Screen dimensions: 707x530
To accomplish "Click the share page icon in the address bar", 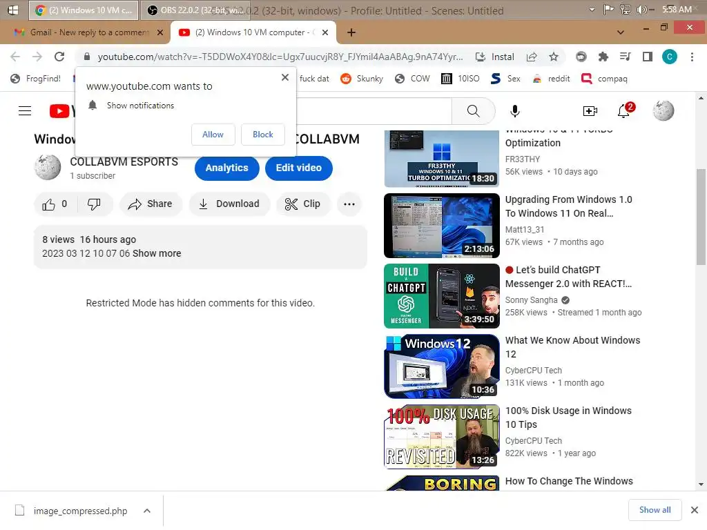I will (x=532, y=57).
